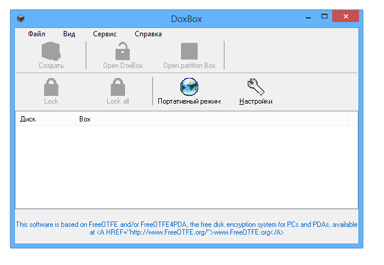Click the DoxBox cube icon in title bar
The image size is (384, 265).
21,18
